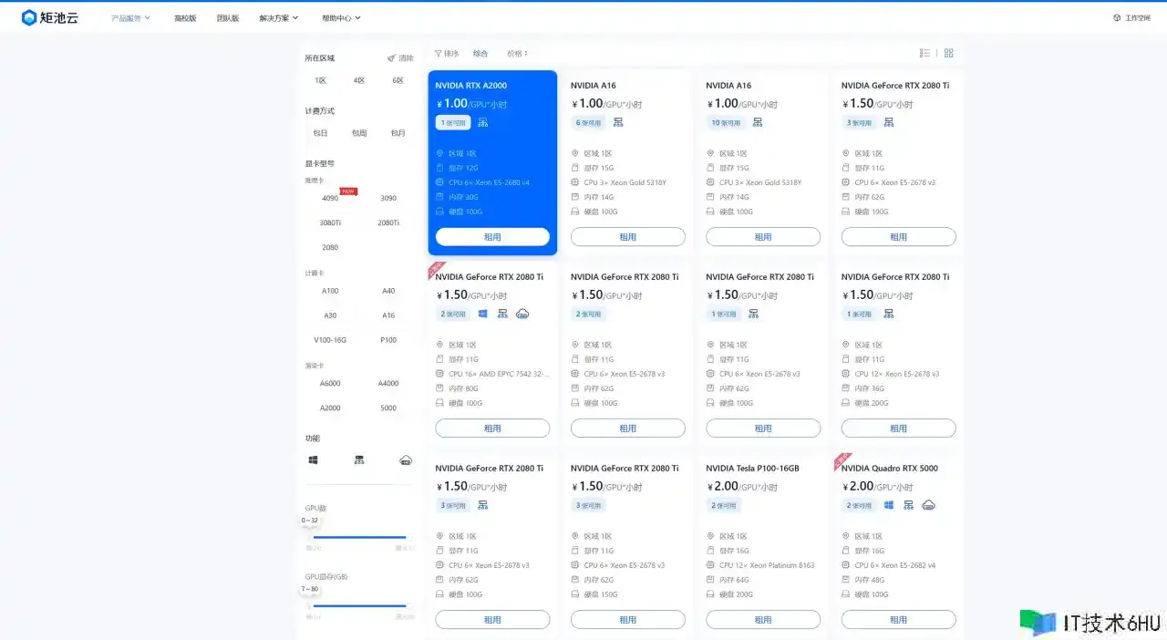This screenshot has height=640, width=1167.
Task: Click network icon on Quadro RTX 5000 card
Action: 908,505
